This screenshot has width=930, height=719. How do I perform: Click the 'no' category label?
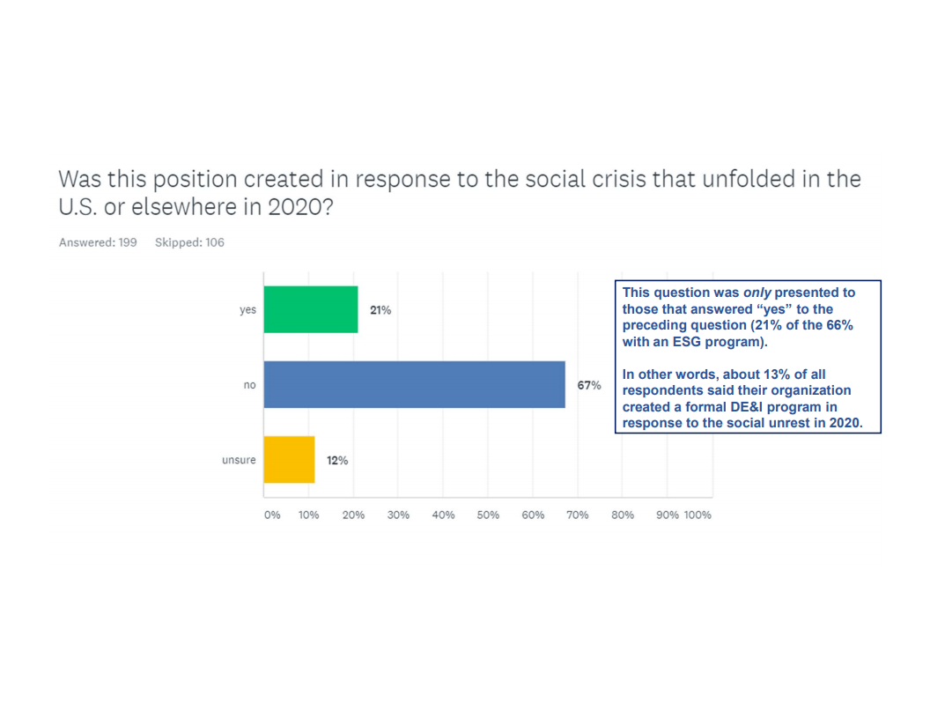click(250, 385)
